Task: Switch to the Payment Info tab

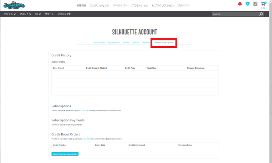Action: point(114,42)
